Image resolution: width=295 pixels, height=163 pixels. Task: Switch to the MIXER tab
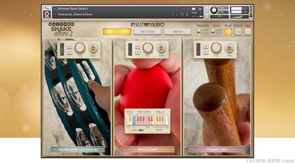tap(178, 32)
